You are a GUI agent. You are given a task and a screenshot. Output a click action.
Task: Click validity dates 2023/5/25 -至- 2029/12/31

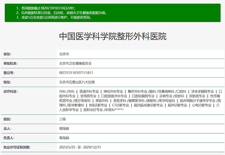coord(80,147)
